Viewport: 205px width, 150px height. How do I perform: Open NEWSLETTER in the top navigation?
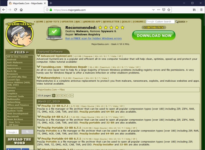point(111,22)
